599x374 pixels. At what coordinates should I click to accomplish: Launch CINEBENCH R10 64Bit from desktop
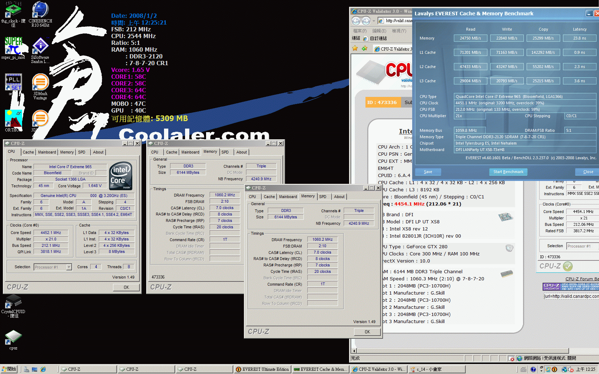pyautogui.click(x=40, y=14)
